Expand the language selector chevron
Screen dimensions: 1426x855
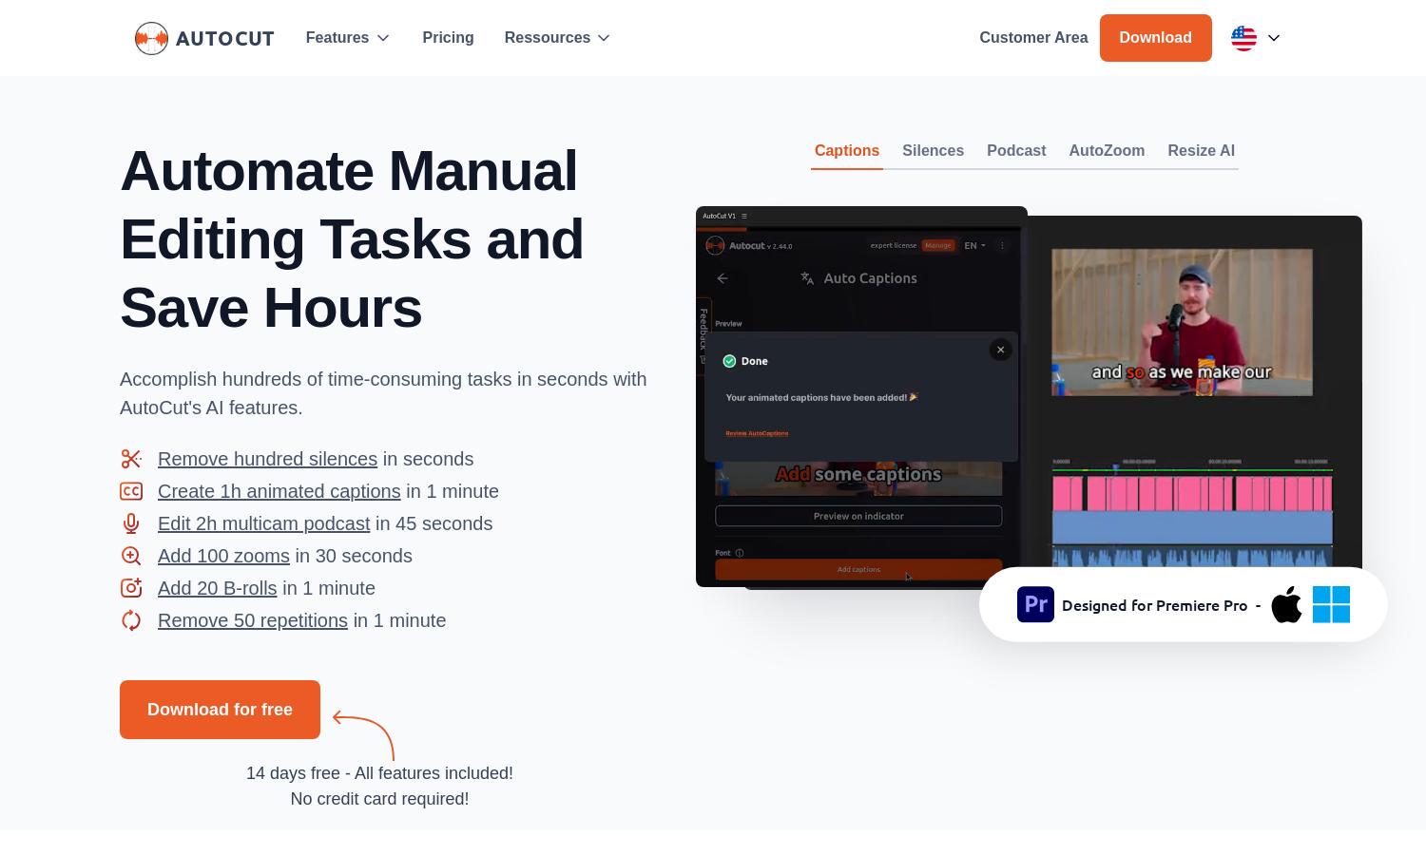[x=1274, y=38]
